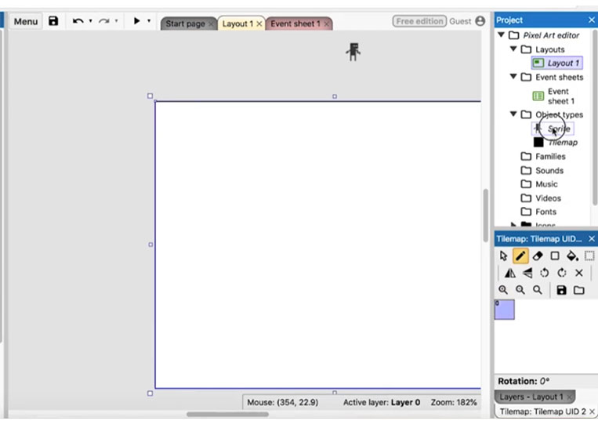Collapse the Layouts folder arrow
598x424 pixels.
tap(513, 49)
